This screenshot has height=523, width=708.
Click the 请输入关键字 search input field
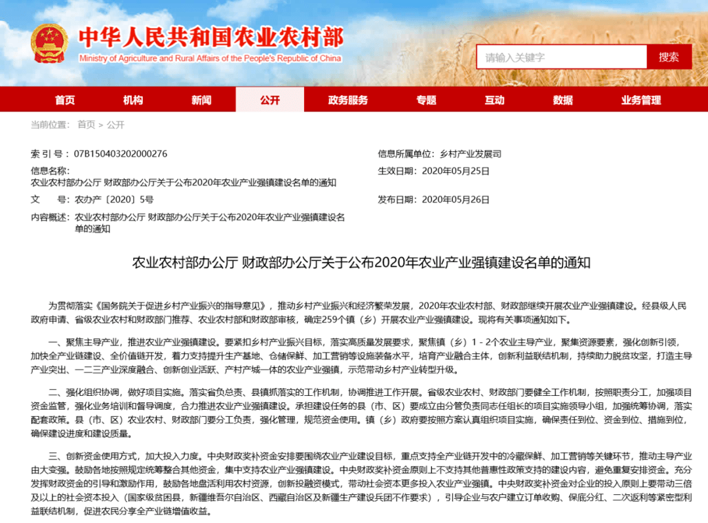[560, 57]
